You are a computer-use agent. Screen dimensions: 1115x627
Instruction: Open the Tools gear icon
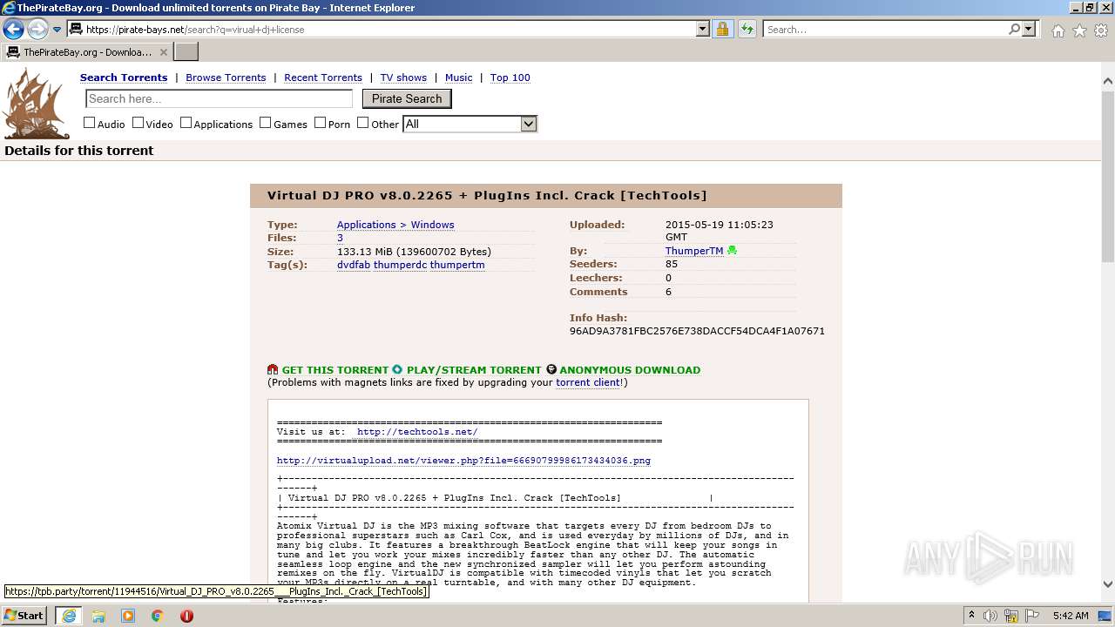(x=1101, y=30)
